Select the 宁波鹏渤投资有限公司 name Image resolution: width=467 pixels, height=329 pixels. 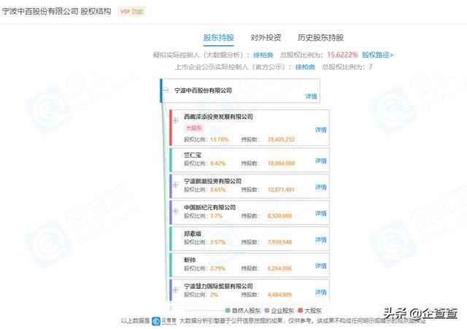coord(212,181)
